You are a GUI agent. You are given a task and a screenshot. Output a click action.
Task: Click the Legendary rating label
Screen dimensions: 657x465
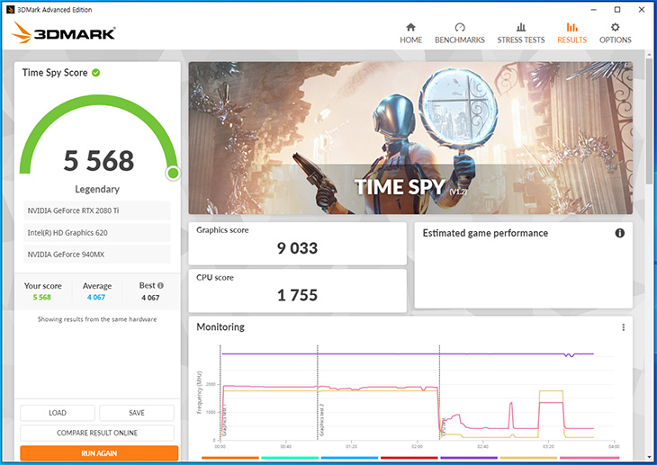(97, 190)
